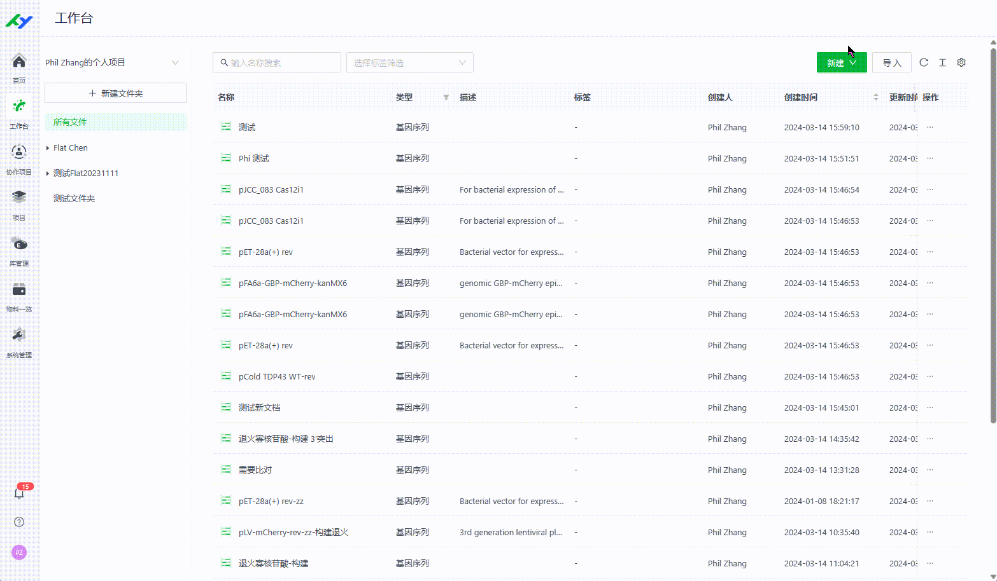Expand the 测试Flat20231111 folder
The image size is (997, 581).
[x=48, y=174]
